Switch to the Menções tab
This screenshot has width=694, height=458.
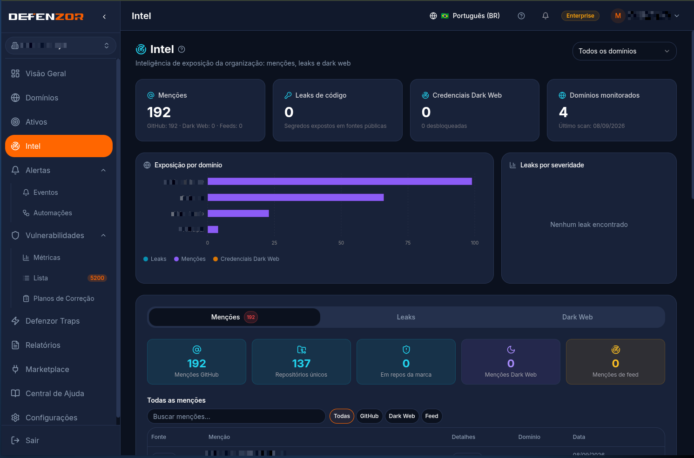pos(234,317)
